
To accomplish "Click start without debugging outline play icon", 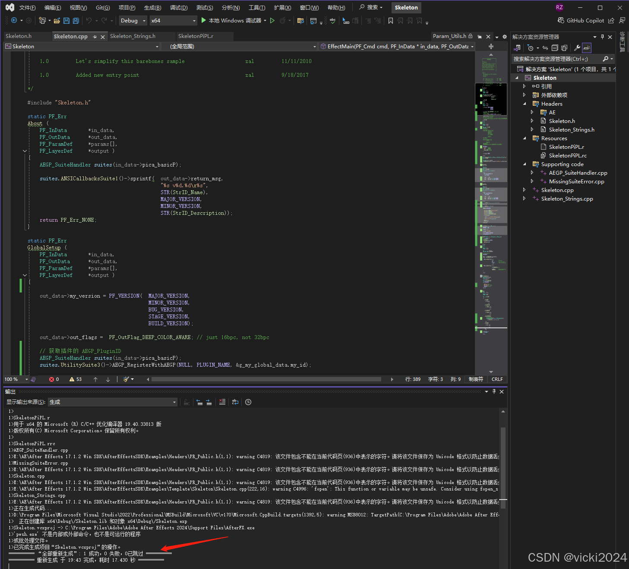I will 272,20.
